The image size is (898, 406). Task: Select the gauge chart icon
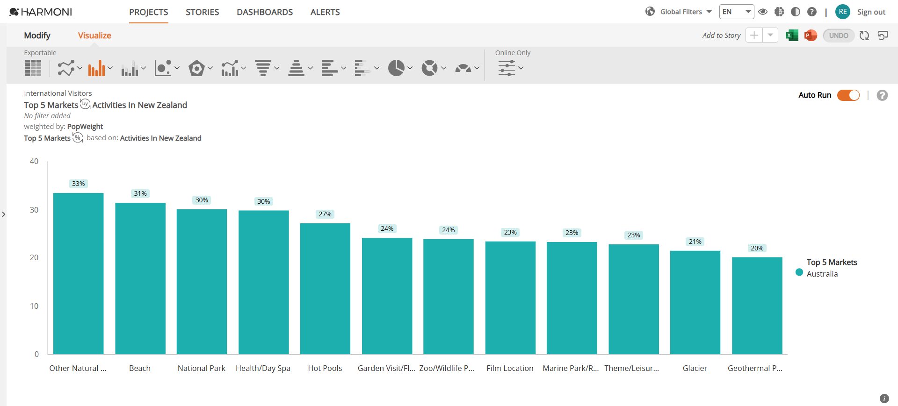click(463, 68)
